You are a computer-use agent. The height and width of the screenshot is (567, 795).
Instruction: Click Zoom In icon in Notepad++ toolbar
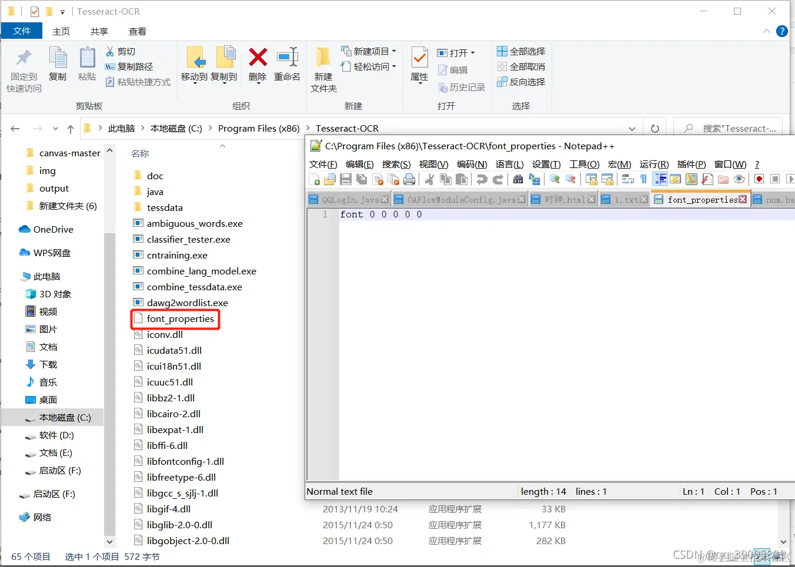[x=555, y=179]
